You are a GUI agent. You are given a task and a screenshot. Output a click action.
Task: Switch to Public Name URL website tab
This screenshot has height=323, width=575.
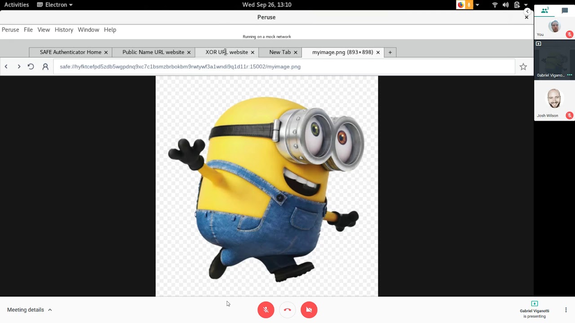coord(153,52)
